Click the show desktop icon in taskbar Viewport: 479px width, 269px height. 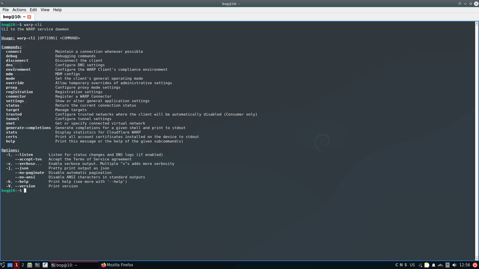10,265
